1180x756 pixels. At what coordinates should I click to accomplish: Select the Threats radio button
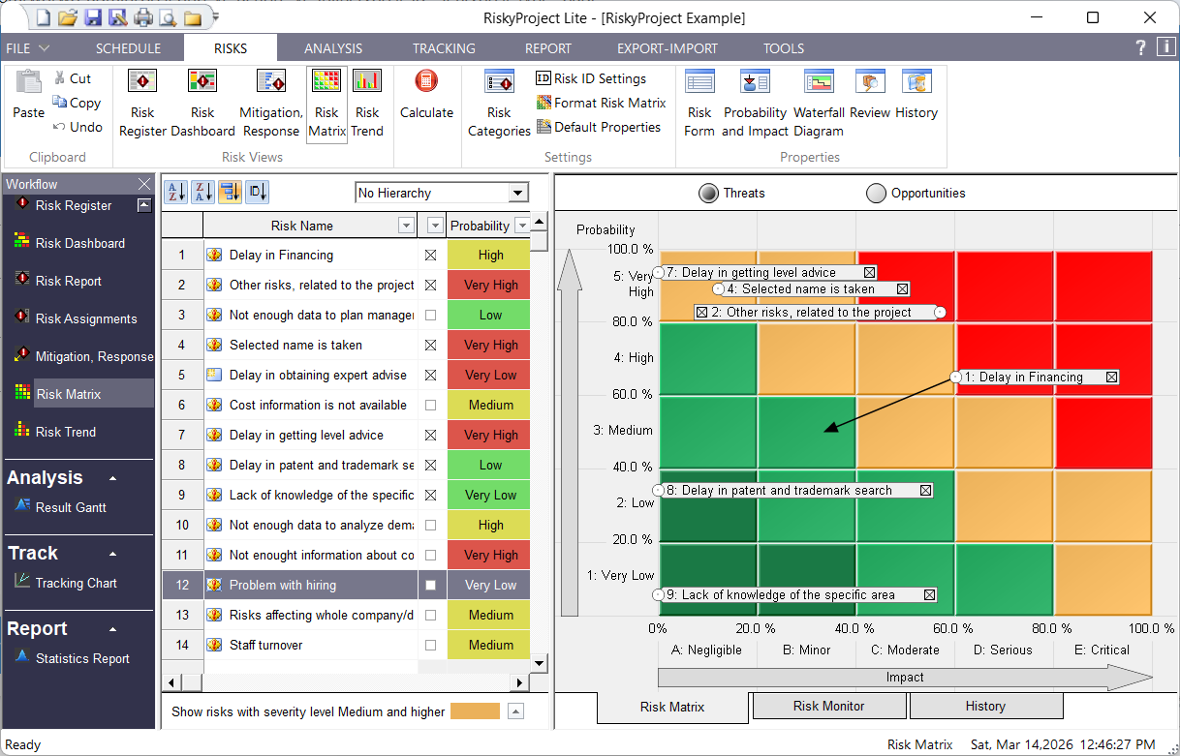pos(707,193)
